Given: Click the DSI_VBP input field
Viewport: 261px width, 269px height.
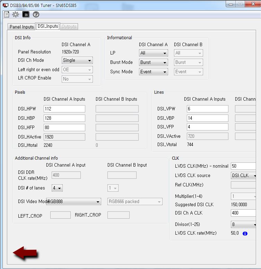Looking at the screenshot, I should (208, 118).
